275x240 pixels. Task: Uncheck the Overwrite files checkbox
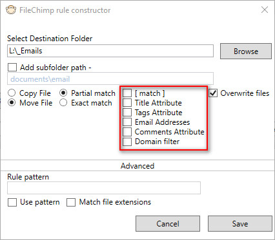click(213, 93)
